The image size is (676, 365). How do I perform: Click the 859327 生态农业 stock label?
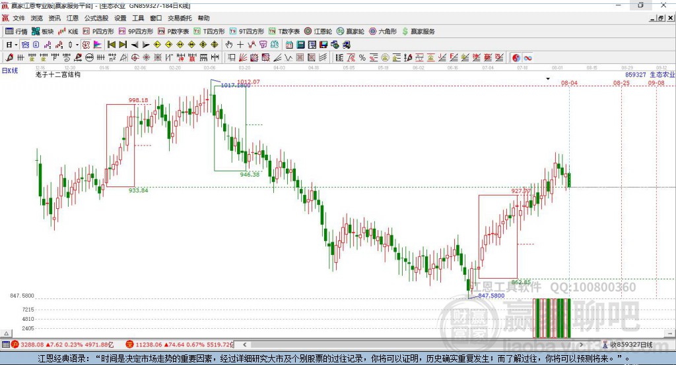pos(650,75)
